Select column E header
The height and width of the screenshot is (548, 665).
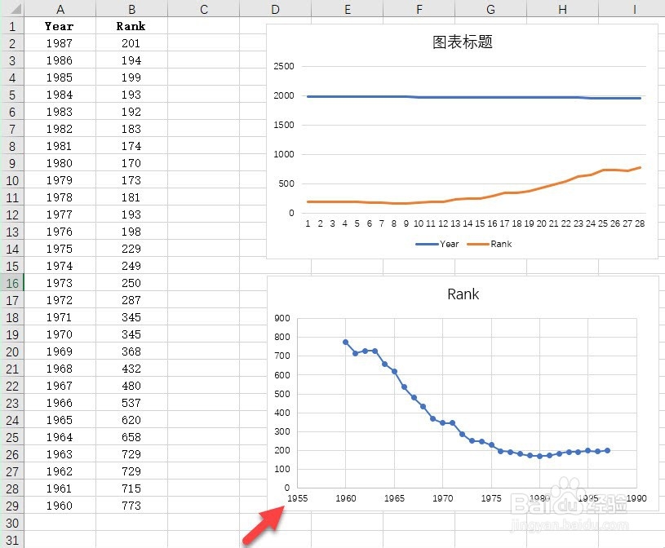click(348, 8)
